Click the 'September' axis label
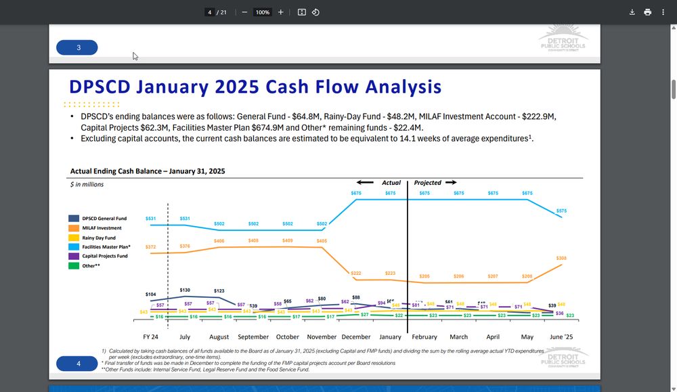The width and height of the screenshot is (677, 392). coord(253,336)
